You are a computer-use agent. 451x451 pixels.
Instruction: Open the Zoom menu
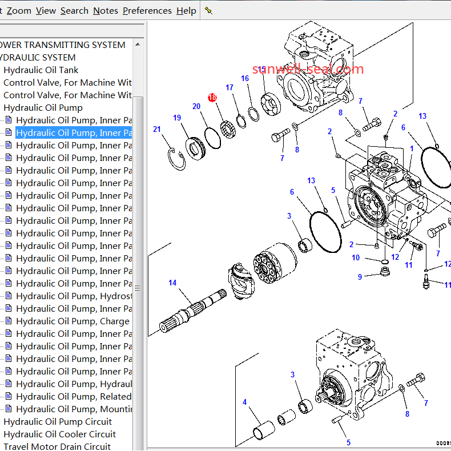coord(19,10)
